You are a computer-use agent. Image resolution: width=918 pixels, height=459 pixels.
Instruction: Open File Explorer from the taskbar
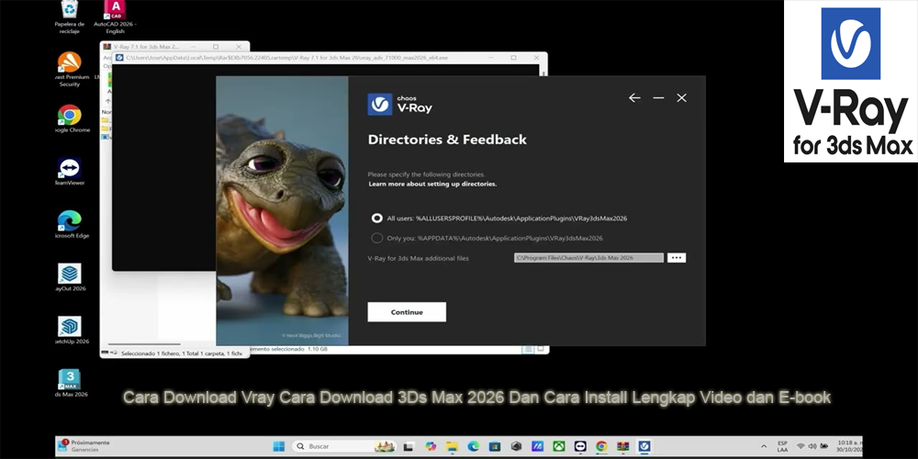point(452,446)
